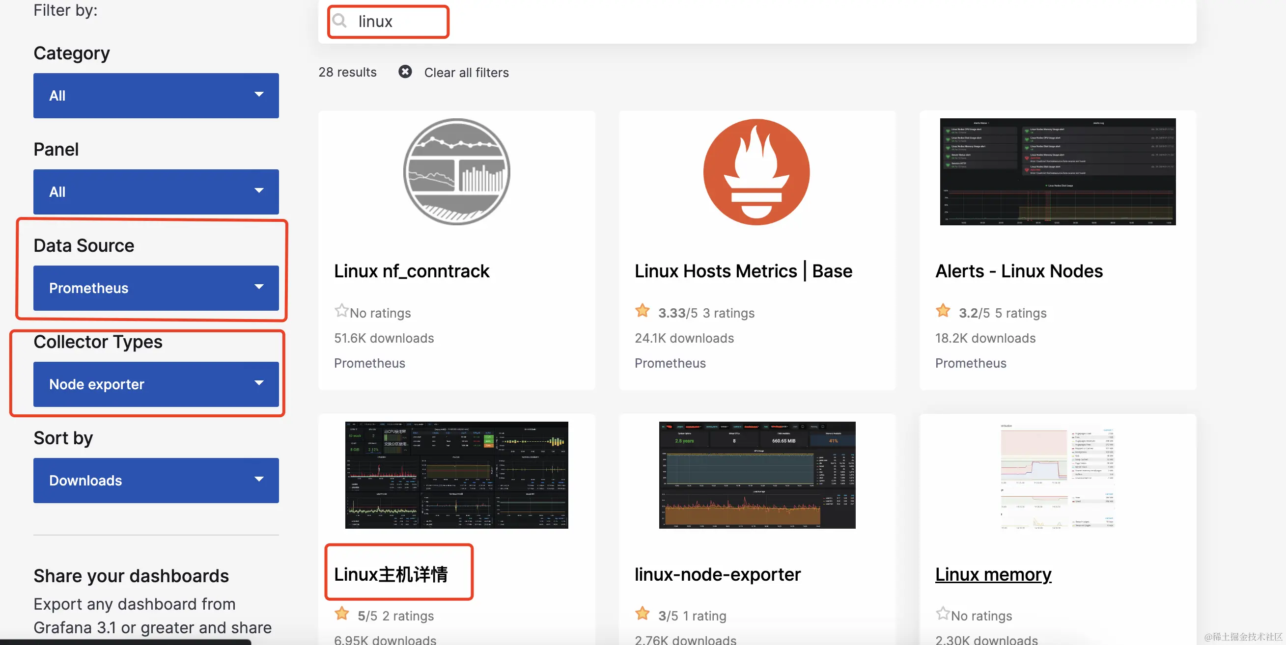Screen dimensions: 1286x645
Task: Click the star on Alerts - Linux Nodes
Action: click(x=943, y=311)
